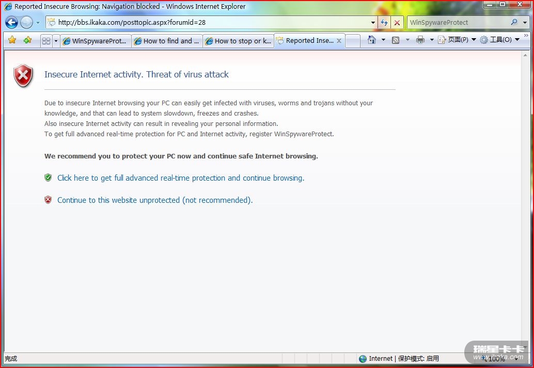Click the Refresh page icon
This screenshot has width=534, height=368.
tap(384, 23)
